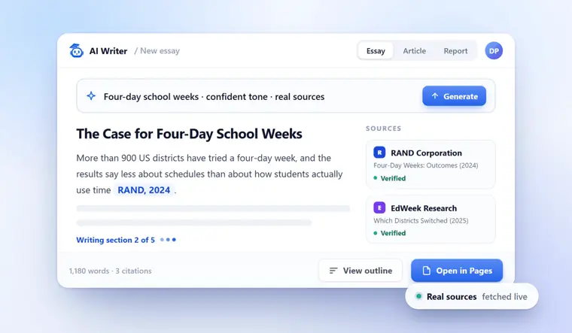Click 'Four-Day Weeks: Outcomes (2024)' subtitle
The width and height of the screenshot is (572, 333).
tap(426, 165)
